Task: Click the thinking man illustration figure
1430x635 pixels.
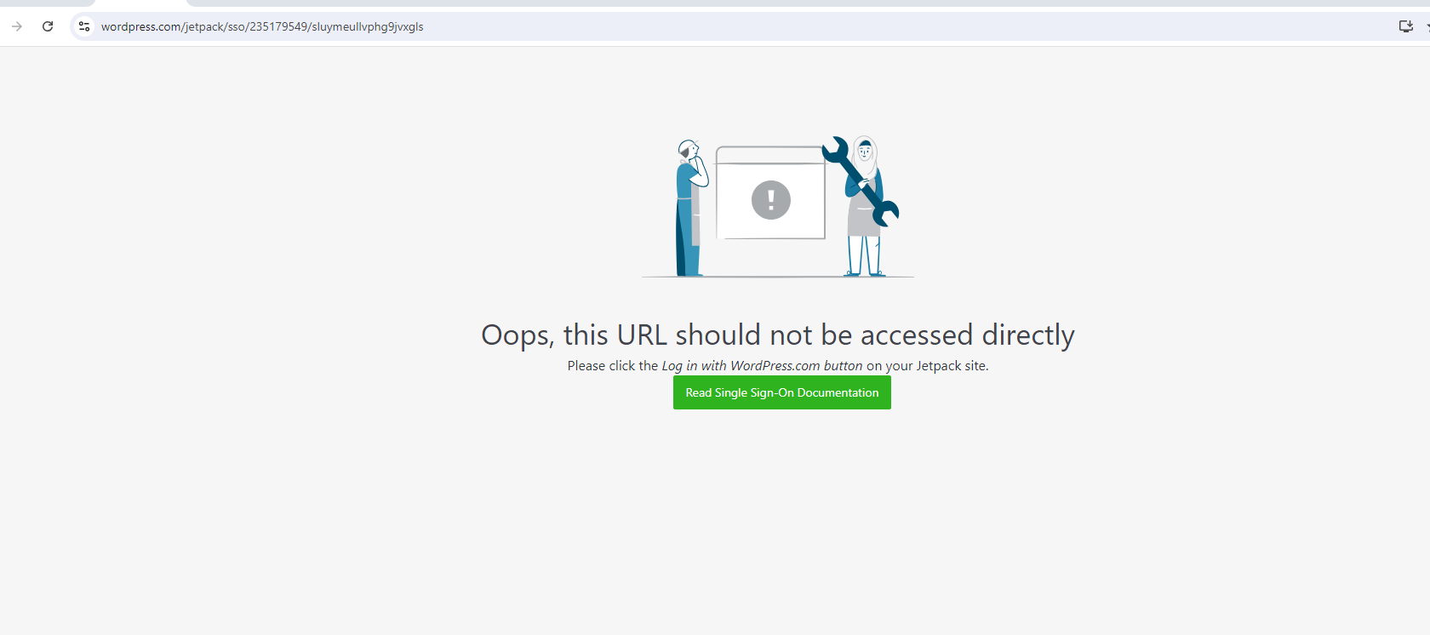Action: click(x=688, y=209)
